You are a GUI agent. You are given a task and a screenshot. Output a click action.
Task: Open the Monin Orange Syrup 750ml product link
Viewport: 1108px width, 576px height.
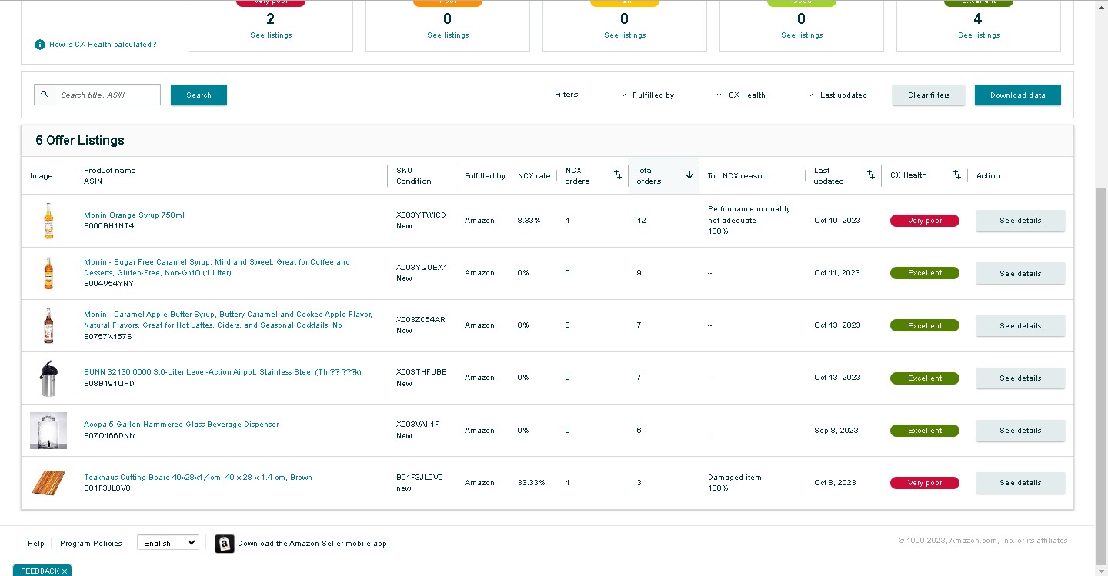pos(134,215)
